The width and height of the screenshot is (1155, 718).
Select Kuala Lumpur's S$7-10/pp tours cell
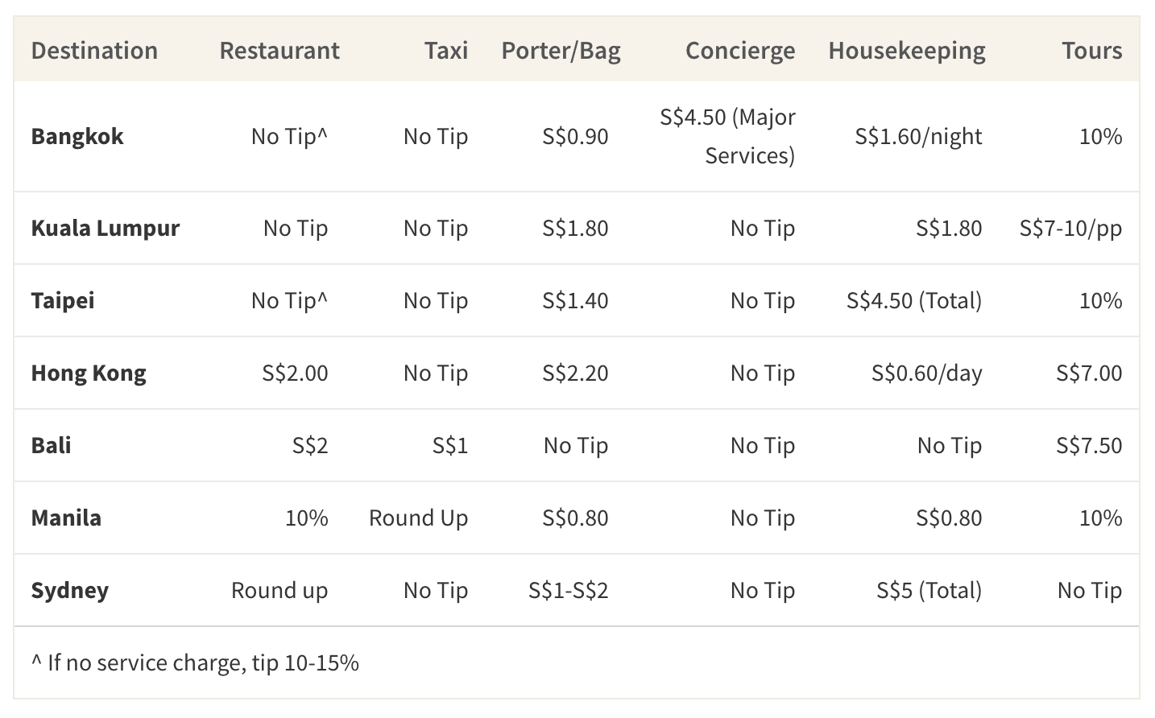click(1070, 228)
